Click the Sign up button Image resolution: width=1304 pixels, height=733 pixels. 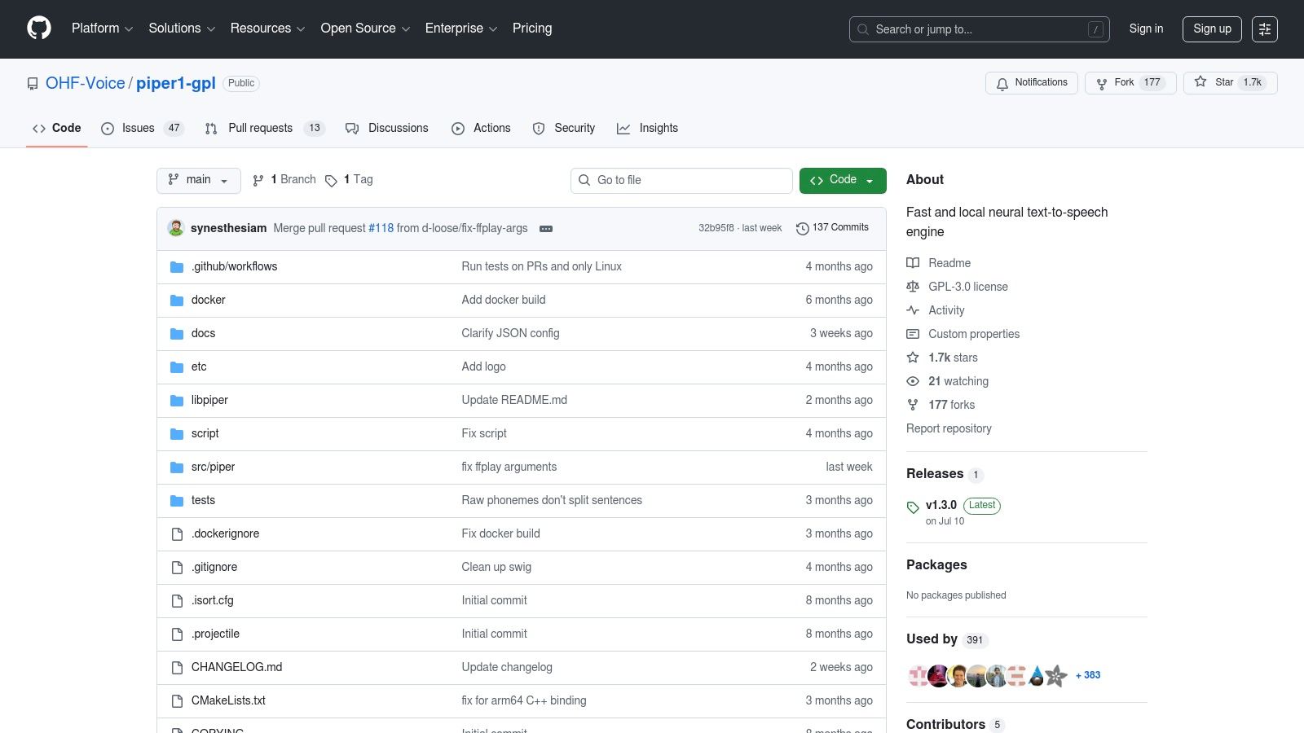point(1212,29)
